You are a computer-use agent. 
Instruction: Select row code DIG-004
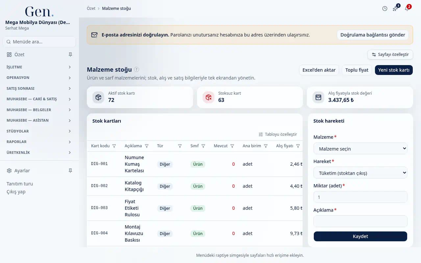pos(99,233)
